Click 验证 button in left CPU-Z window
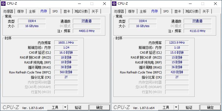 (78, 107)
